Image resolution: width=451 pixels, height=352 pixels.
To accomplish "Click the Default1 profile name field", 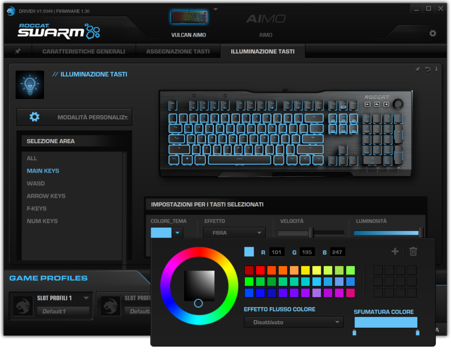I will [x=63, y=311].
